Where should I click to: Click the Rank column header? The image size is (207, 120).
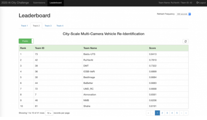pos(26,48)
